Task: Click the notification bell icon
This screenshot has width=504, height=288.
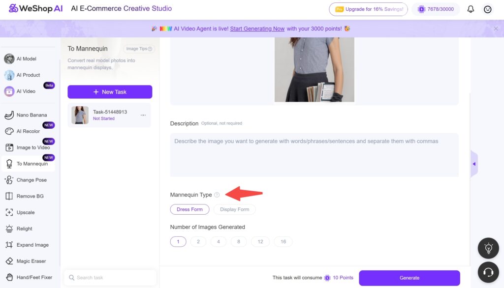Action: point(471,9)
